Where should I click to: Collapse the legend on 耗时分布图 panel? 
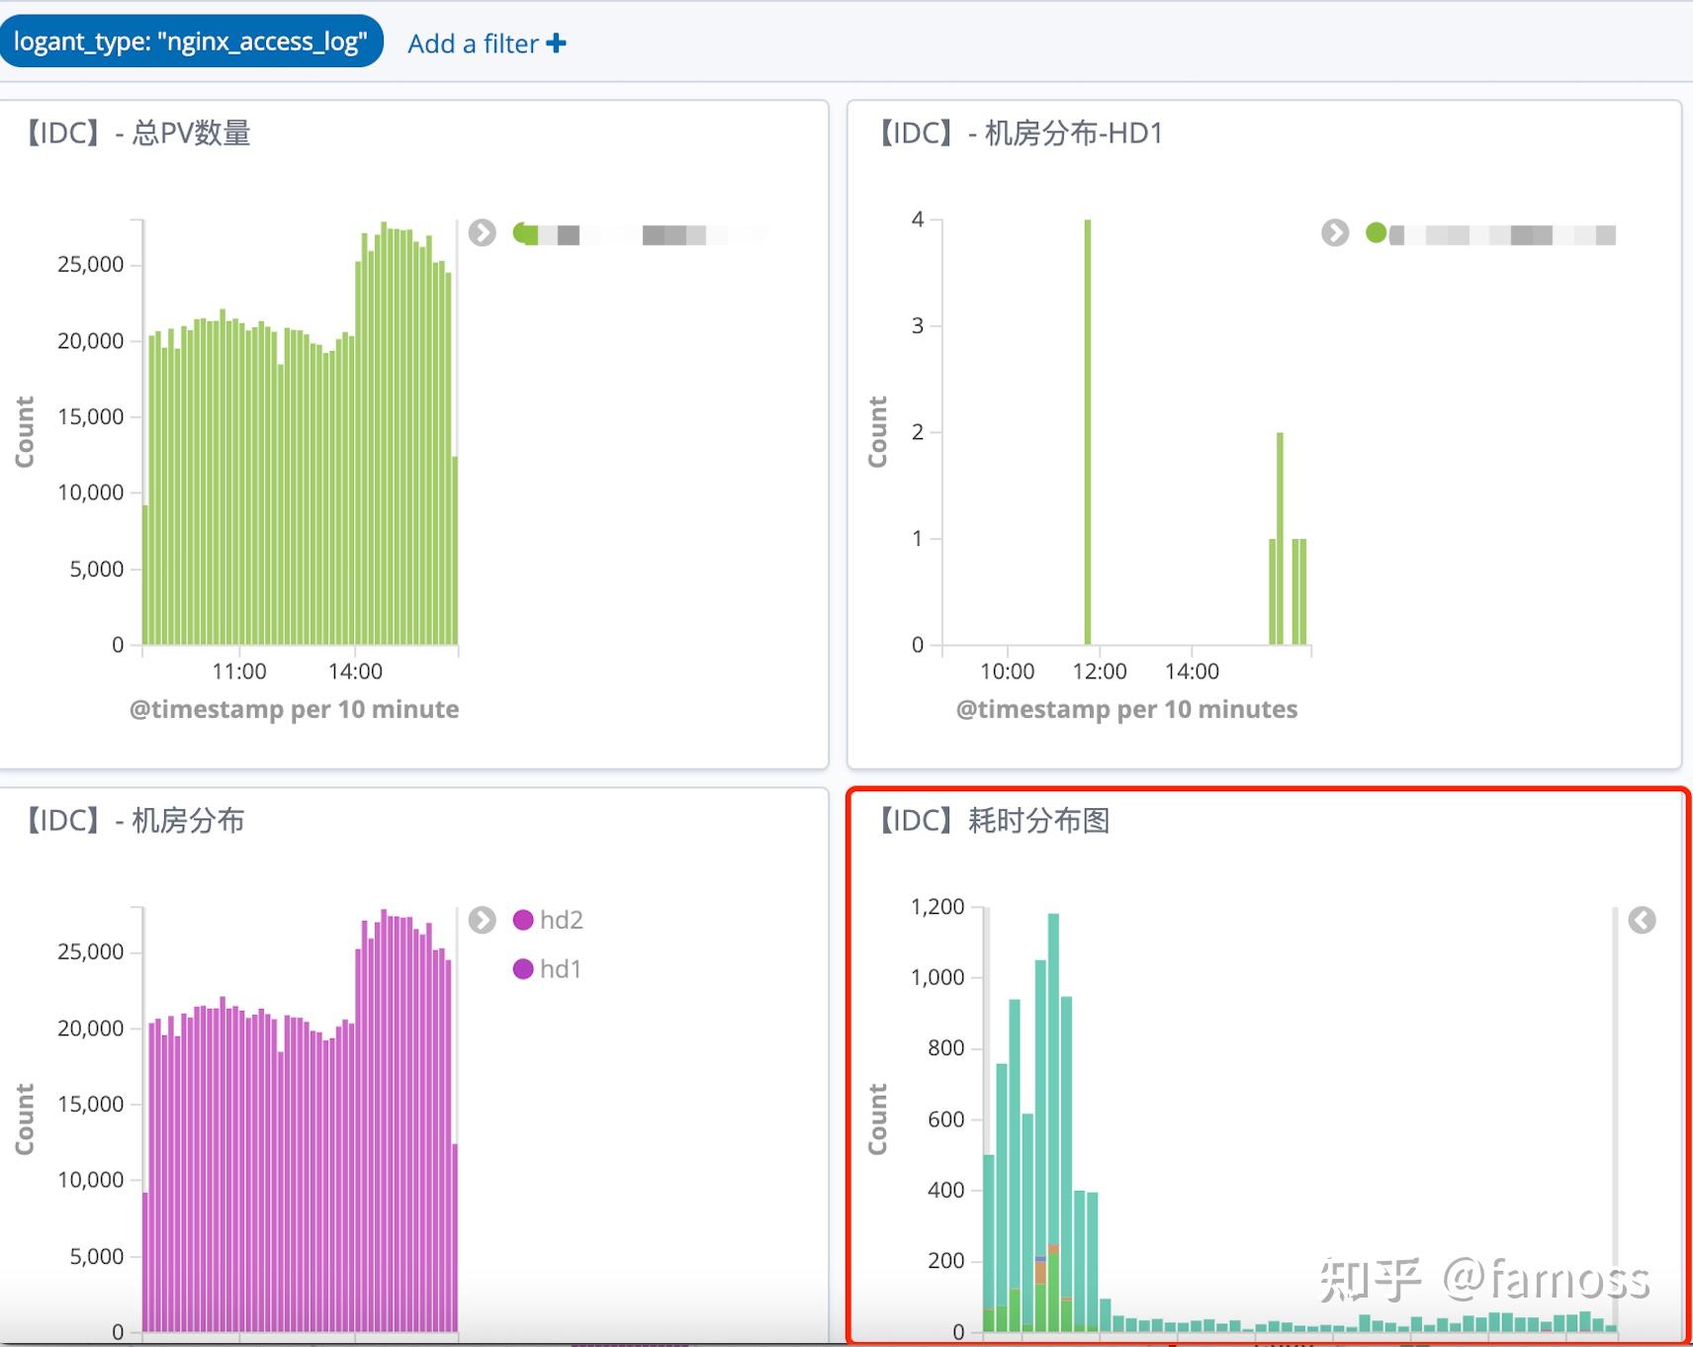point(1642,920)
